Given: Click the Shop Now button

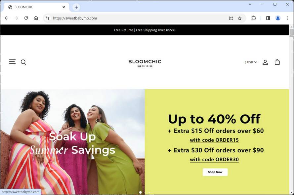Looking at the screenshot, I should point(215,172).
